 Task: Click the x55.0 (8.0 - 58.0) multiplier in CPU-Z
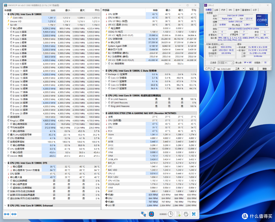pyautogui.click(x=226, y=50)
